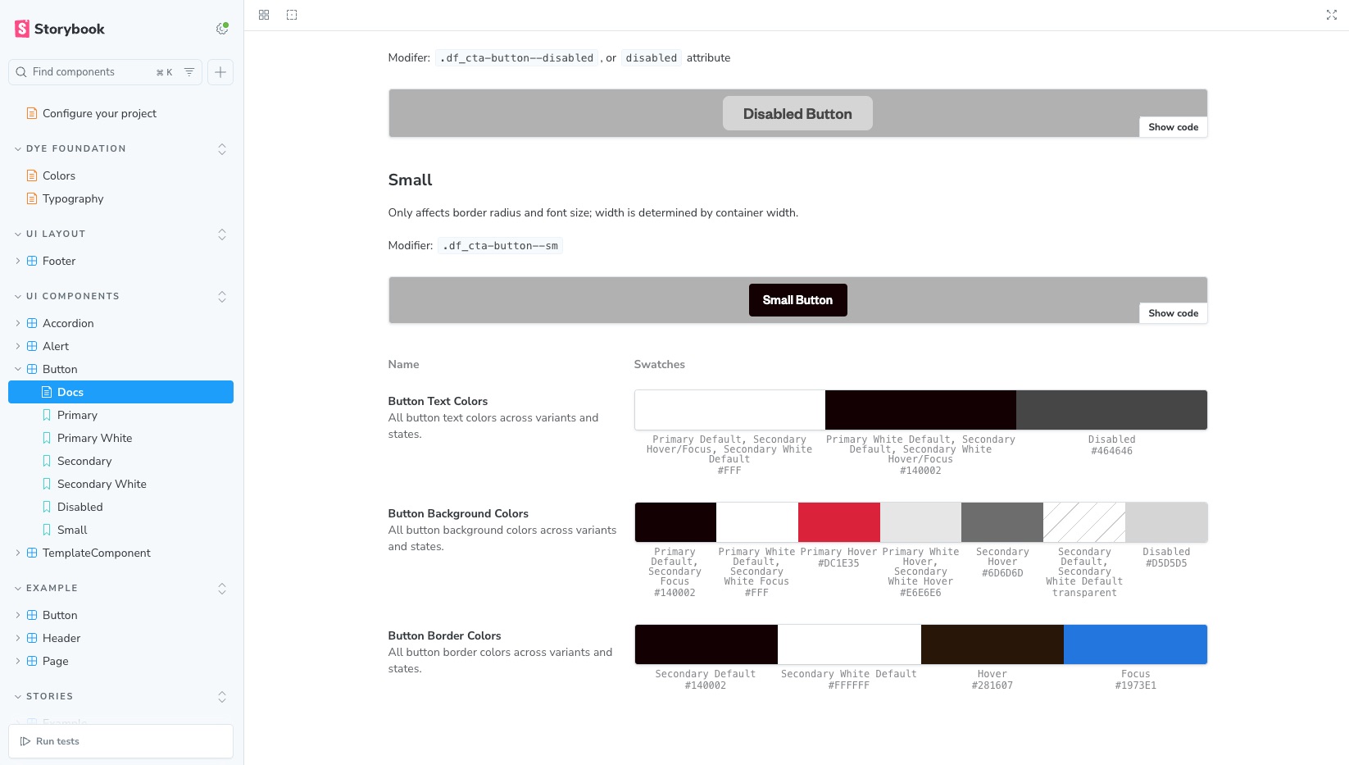1349x765 pixels.
Task: Click the Disabled #464646 text swatch
Action: click(1111, 410)
